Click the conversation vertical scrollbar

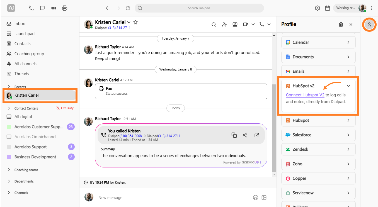pos(274,128)
